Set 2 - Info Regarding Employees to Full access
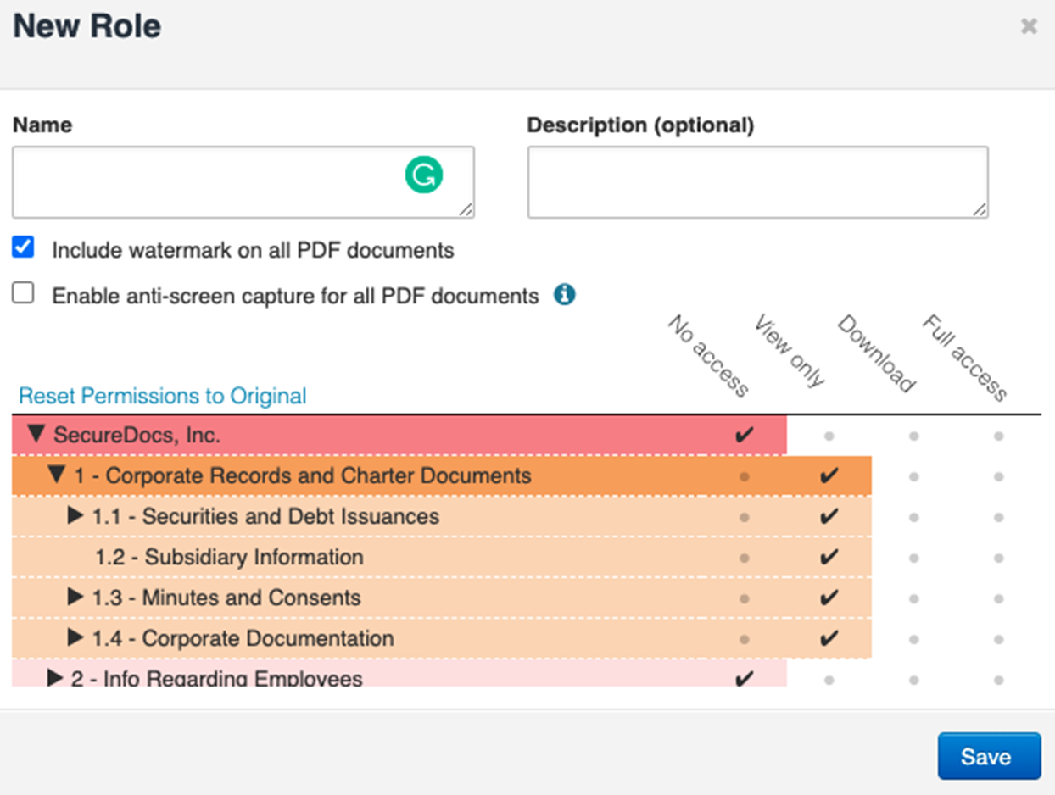Viewport: 1055px width, 795px height. click(998, 680)
